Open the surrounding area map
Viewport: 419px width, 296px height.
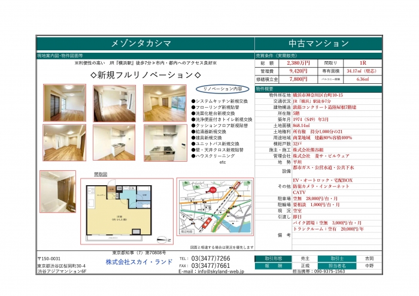[x=215, y=207]
